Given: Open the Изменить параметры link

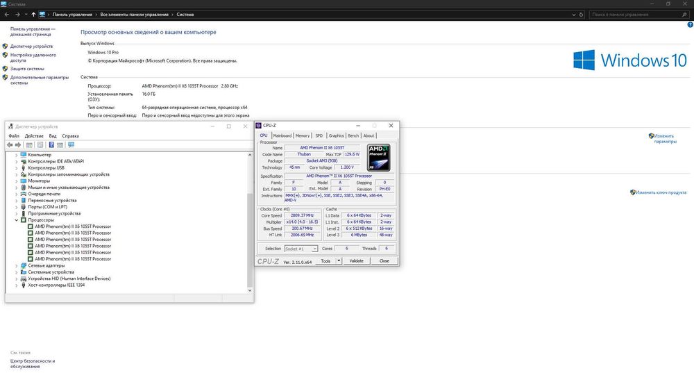Looking at the screenshot, I should click(665, 139).
